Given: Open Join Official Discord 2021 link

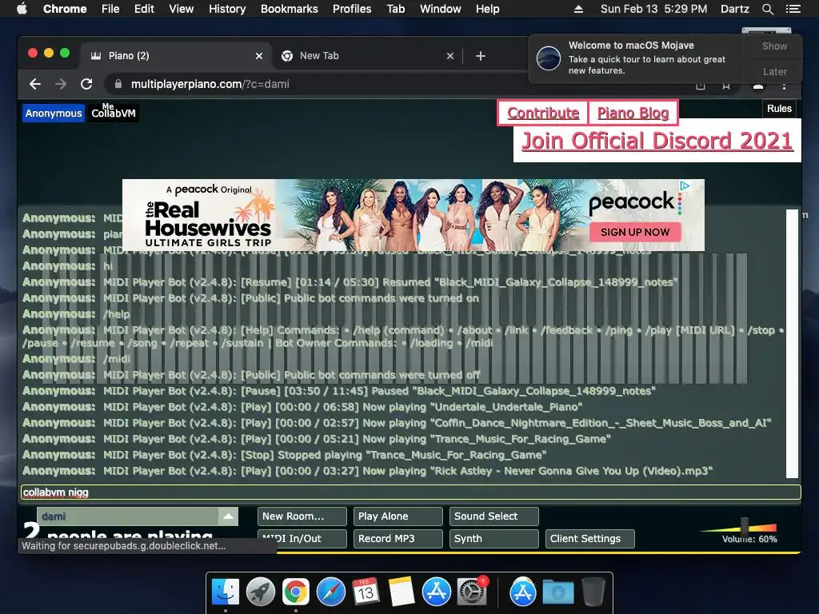Looking at the screenshot, I should click(657, 141).
